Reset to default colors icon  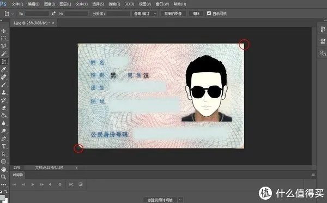[1, 192]
